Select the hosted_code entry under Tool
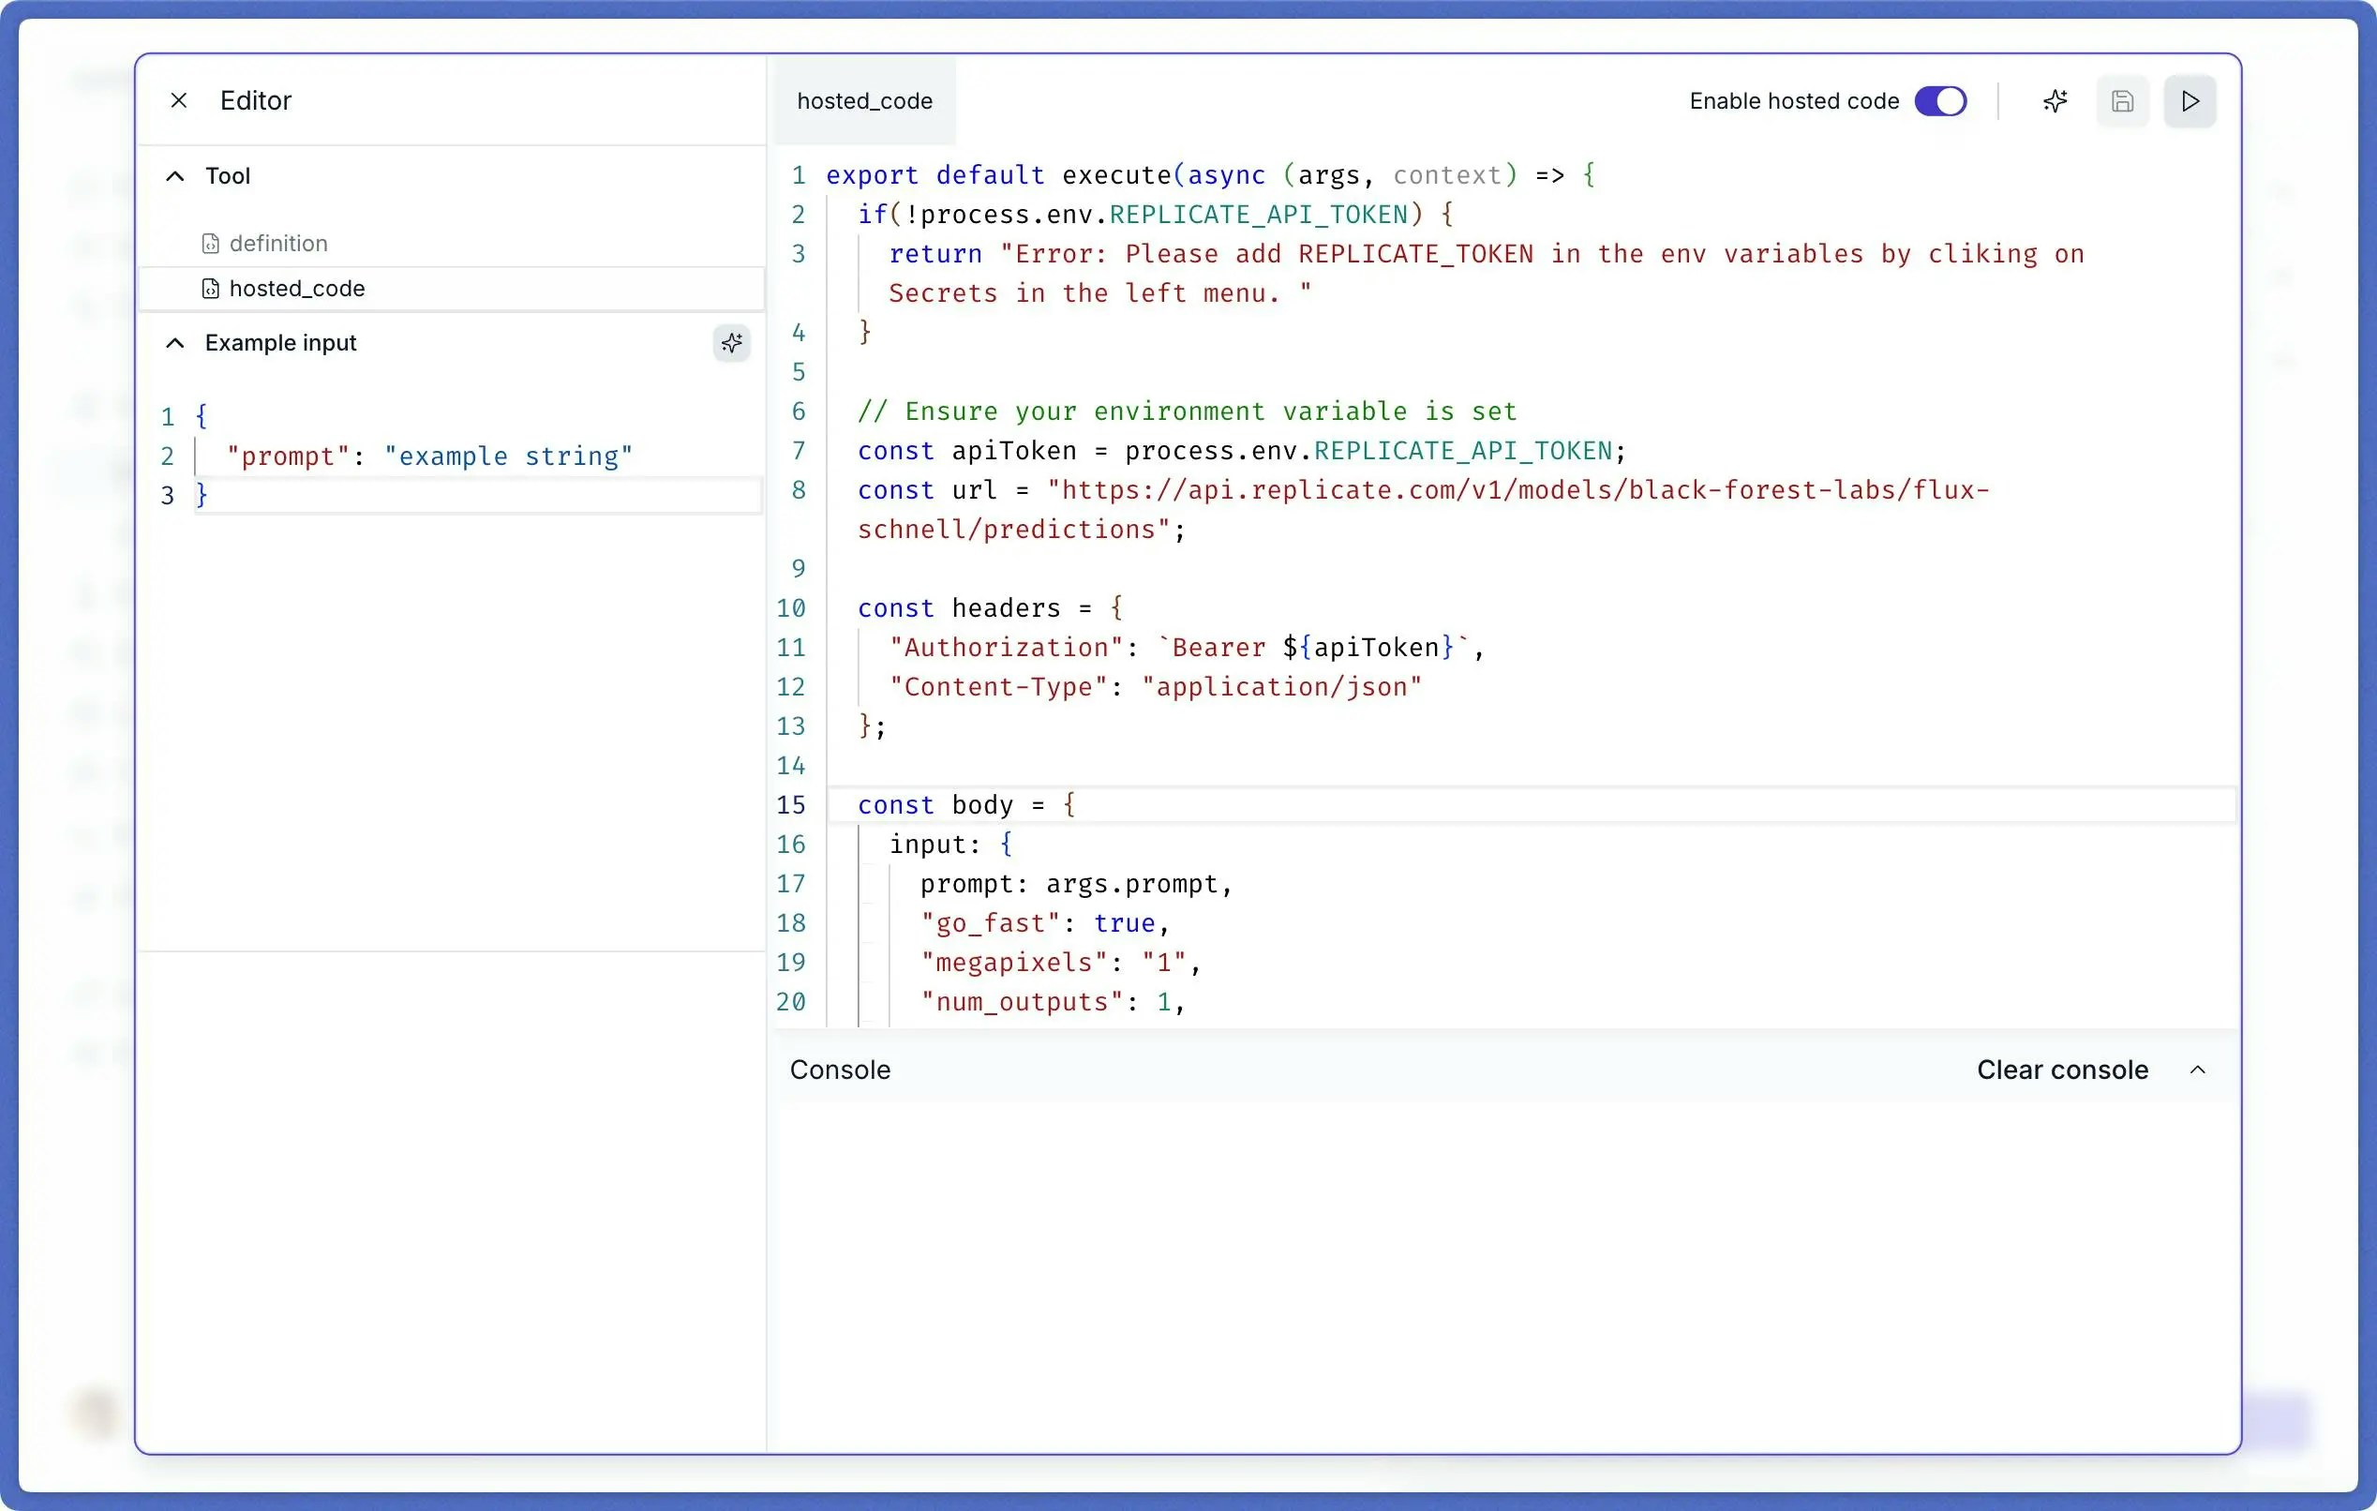The height and width of the screenshot is (1511, 2377). (296, 288)
